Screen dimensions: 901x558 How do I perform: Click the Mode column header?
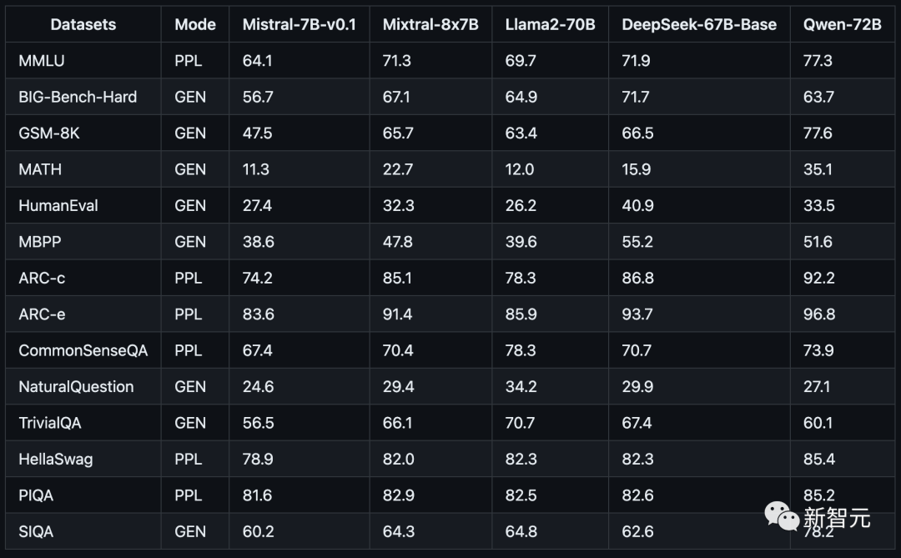[195, 24]
